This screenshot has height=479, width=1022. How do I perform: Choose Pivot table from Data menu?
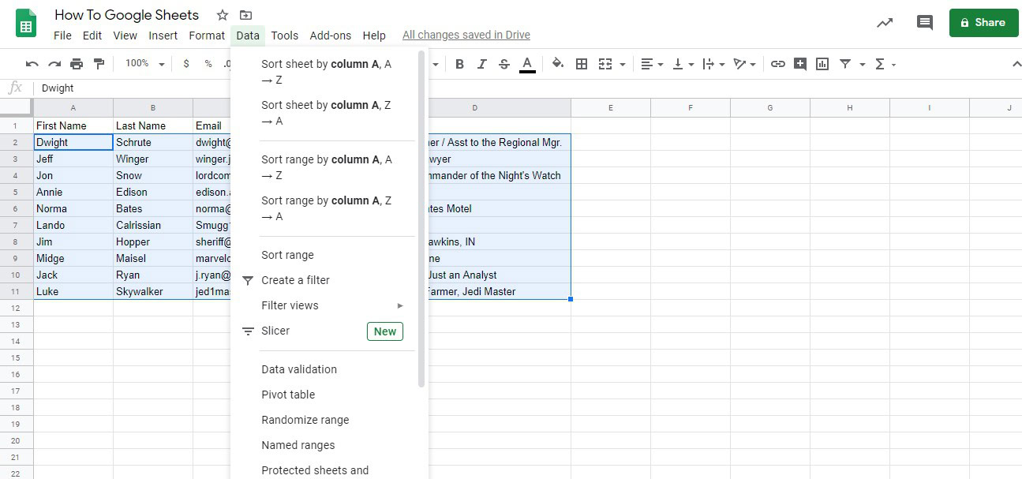(x=288, y=395)
